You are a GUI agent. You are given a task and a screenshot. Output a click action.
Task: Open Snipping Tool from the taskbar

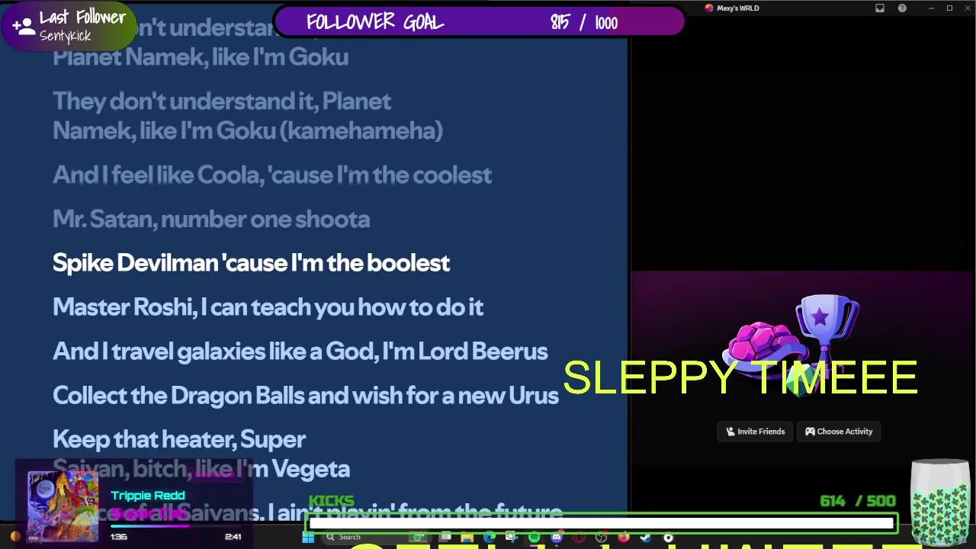512,538
